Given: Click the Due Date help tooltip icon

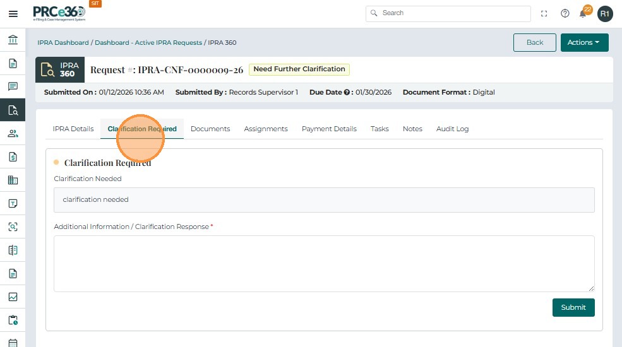Looking at the screenshot, I should (347, 92).
